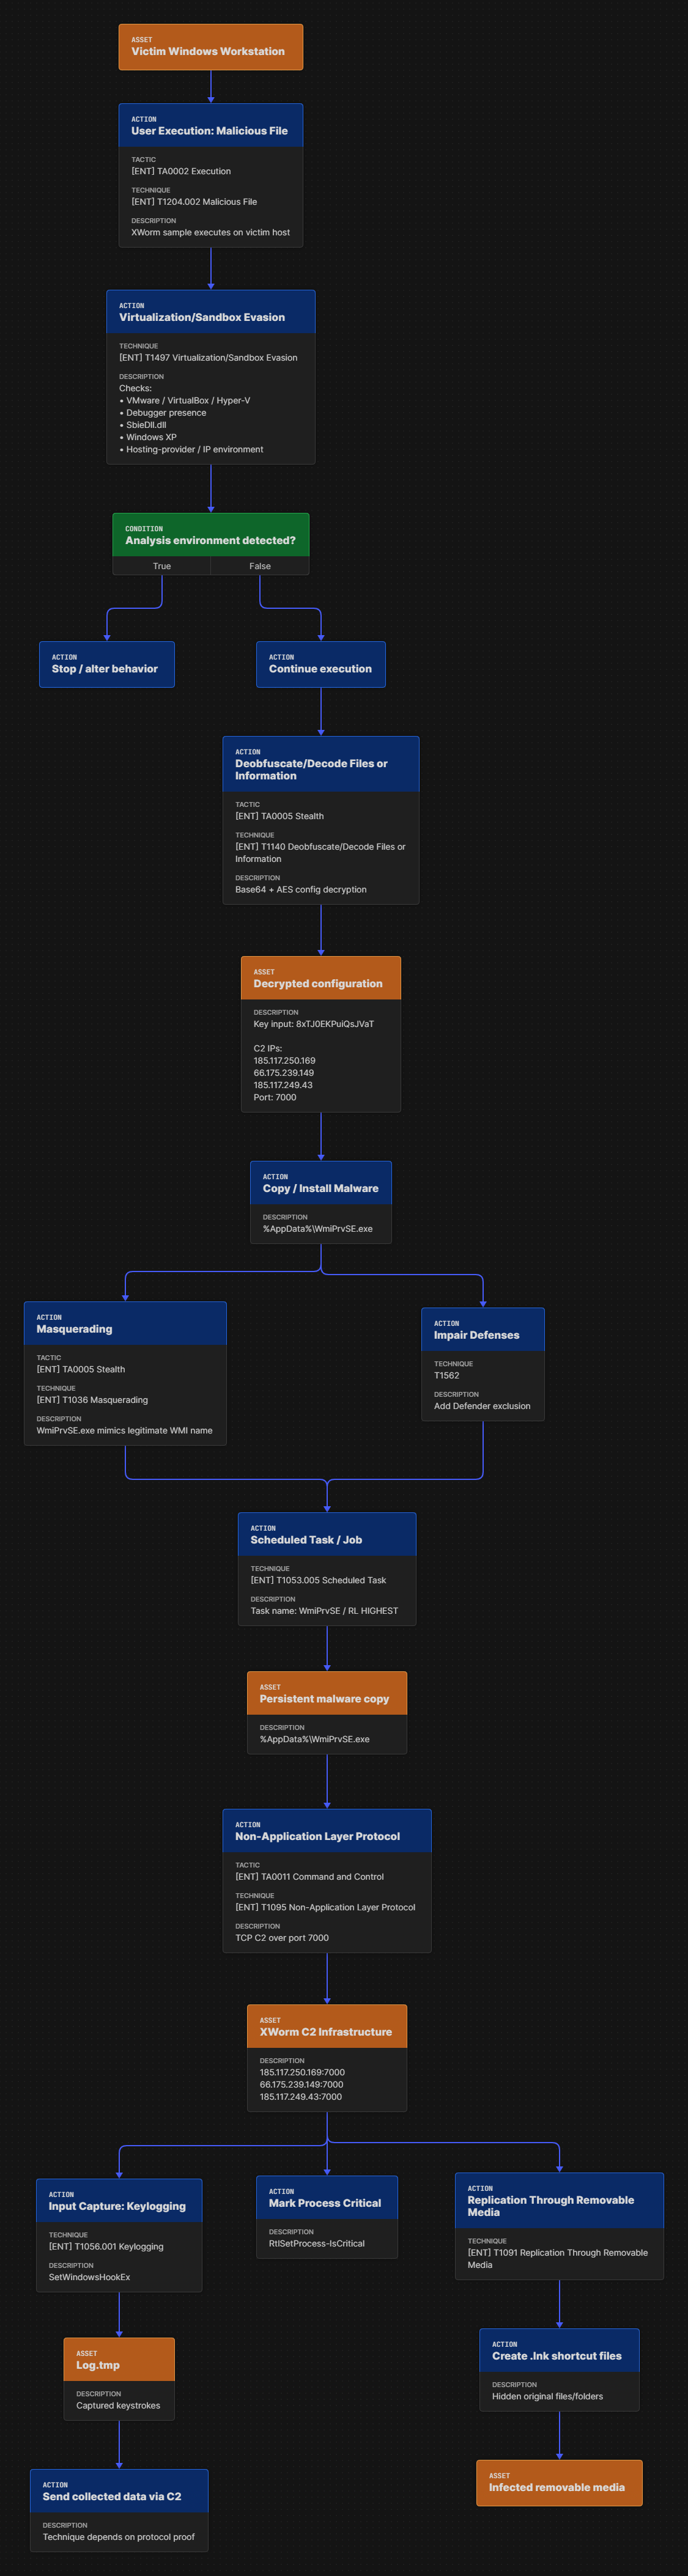The width and height of the screenshot is (688, 2576).
Task: Select the 'Decrypted configuration' asset header
Action: (x=320, y=978)
